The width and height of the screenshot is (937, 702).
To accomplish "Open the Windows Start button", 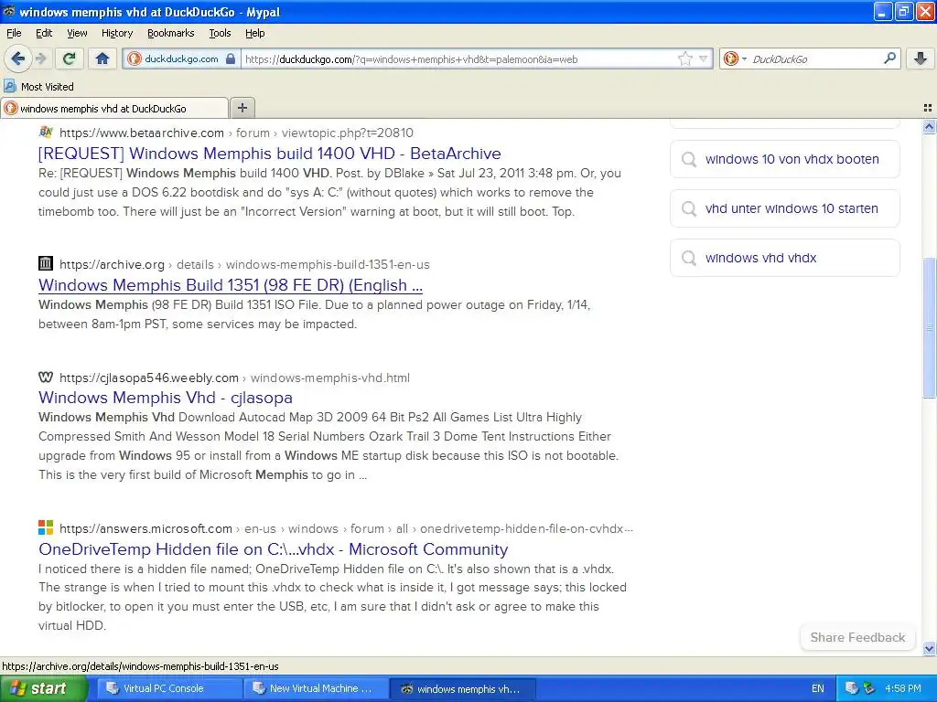I will 44,688.
